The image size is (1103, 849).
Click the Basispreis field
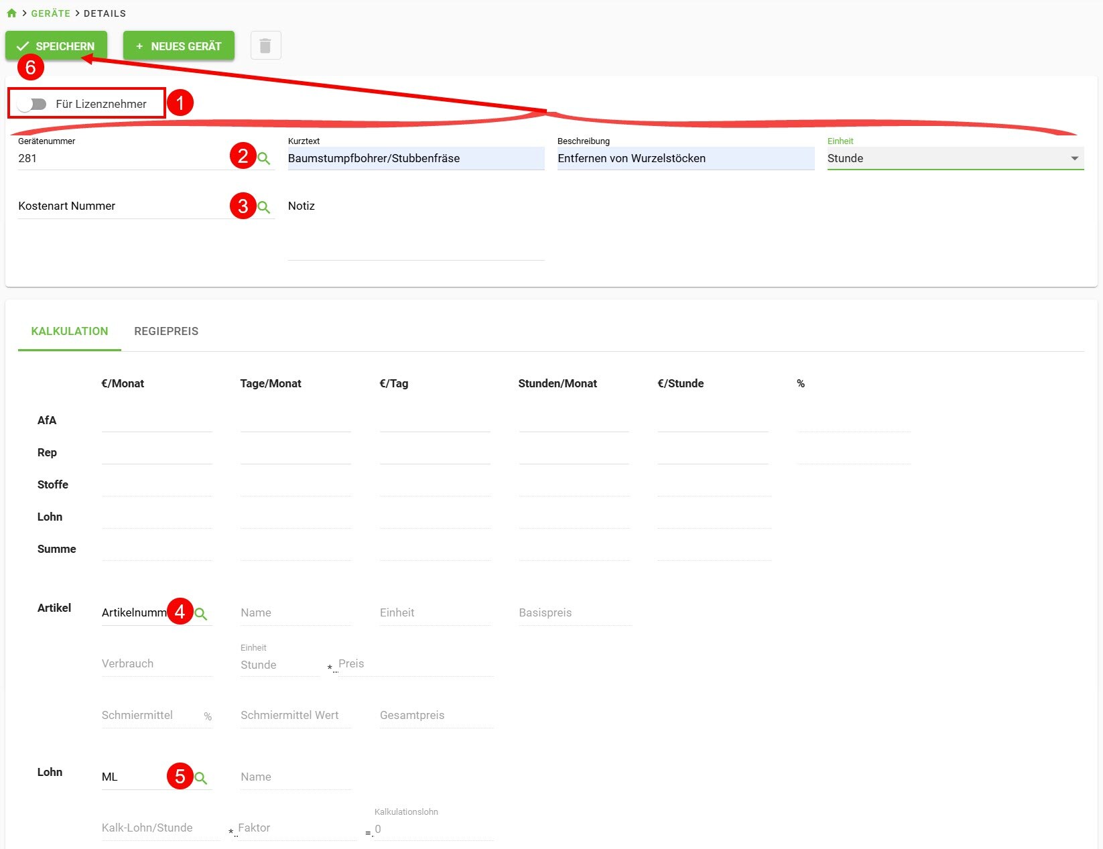[575, 612]
